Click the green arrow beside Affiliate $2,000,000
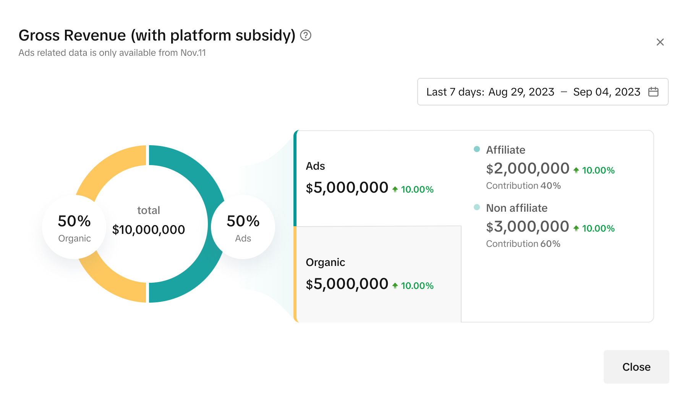Viewport: 687px width, 402px height. [x=576, y=170]
